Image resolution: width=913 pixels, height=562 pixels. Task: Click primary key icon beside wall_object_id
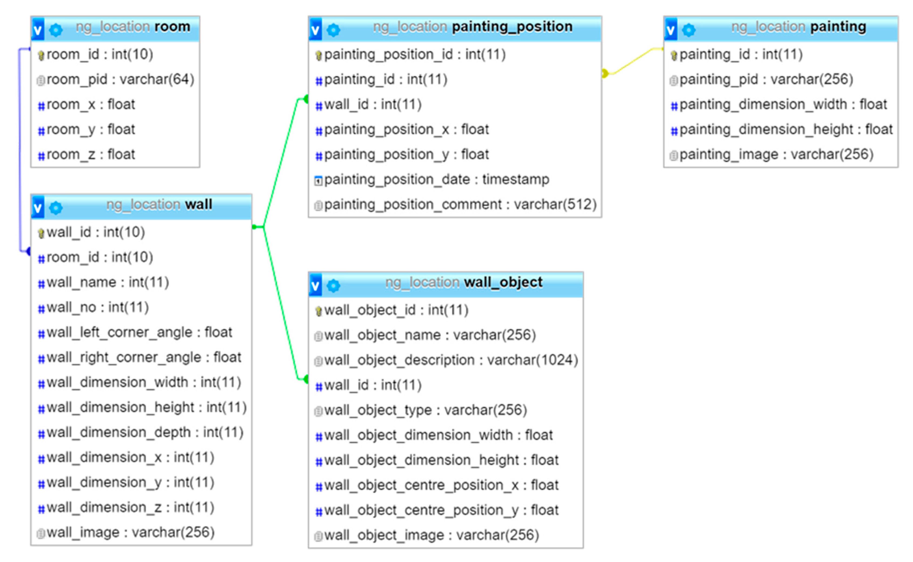(x=318, y=311)
